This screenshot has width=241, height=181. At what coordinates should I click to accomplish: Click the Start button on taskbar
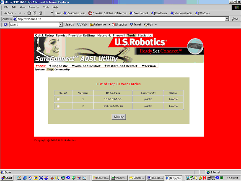point(7,178)
